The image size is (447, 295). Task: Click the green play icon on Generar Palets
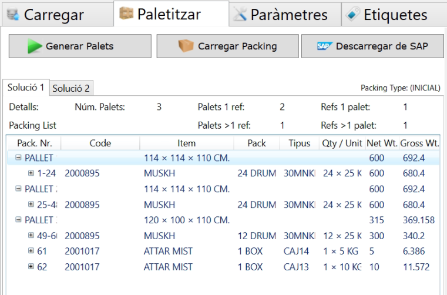[35, 46]
